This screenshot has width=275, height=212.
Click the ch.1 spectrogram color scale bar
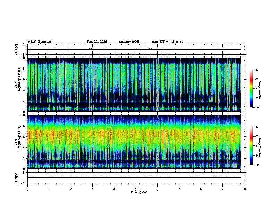pyautogui.click(x=251, y=89)
